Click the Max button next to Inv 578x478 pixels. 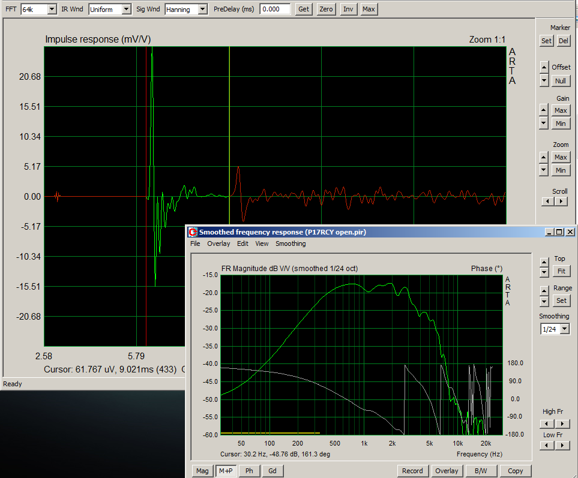pyautogui.click(x=369, y=9)
